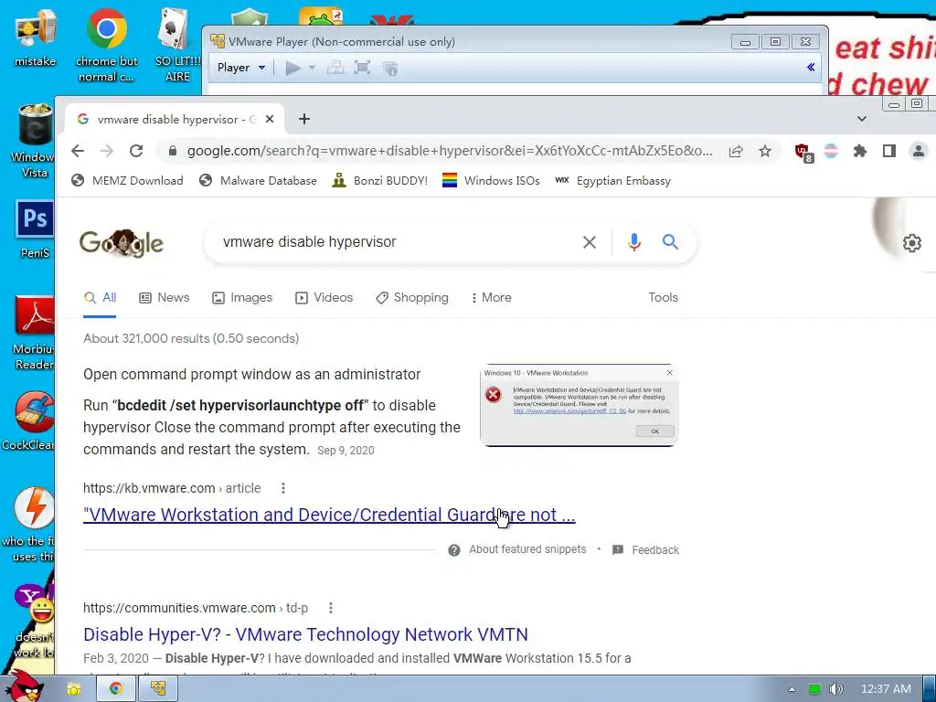Submit search with magnifier icon

(670, 241)
